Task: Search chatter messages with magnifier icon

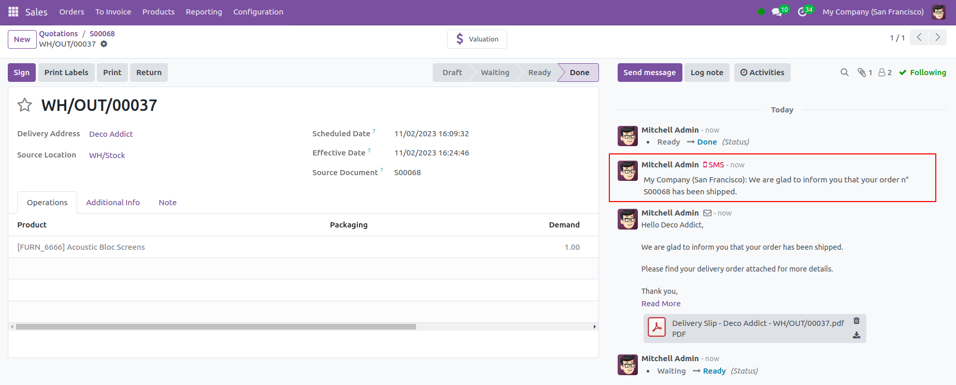Action: (x=844, y=73)
